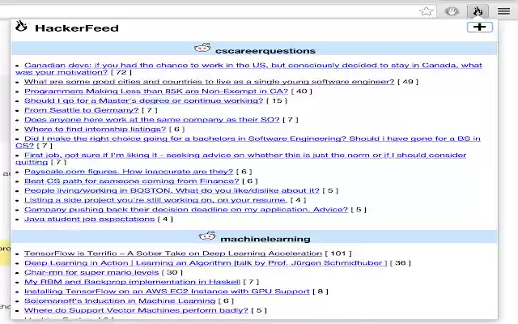Click Reddit icon beside cscareerquestions

pyautogui.click(x=202, y=48)
